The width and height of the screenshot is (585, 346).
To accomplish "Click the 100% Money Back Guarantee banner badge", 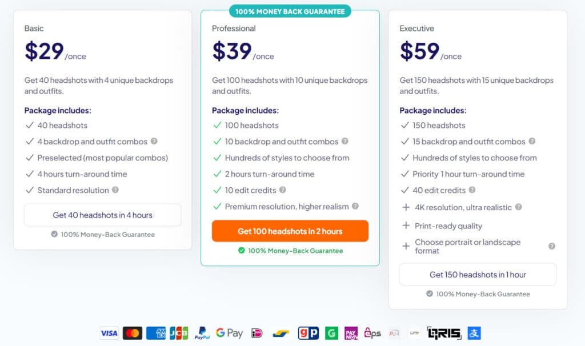I will [x=290, y=11].
